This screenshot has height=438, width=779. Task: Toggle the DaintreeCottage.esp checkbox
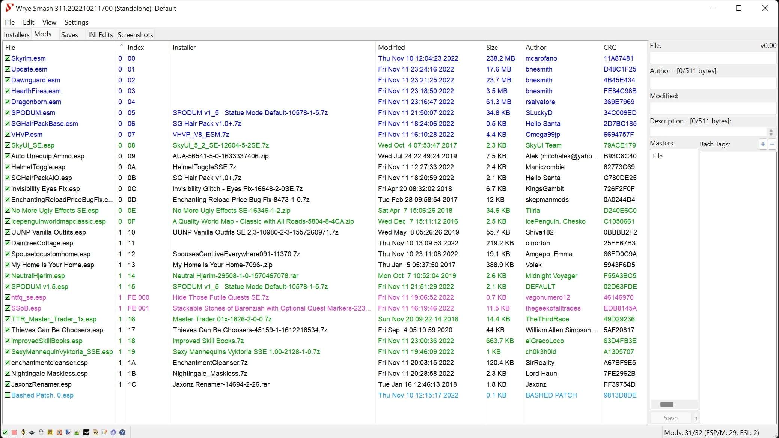(8, 243)
